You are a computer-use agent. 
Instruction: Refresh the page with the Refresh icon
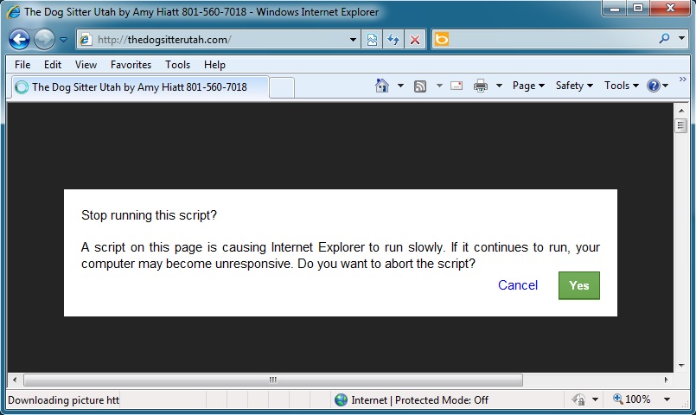click(x=393, y=40)
